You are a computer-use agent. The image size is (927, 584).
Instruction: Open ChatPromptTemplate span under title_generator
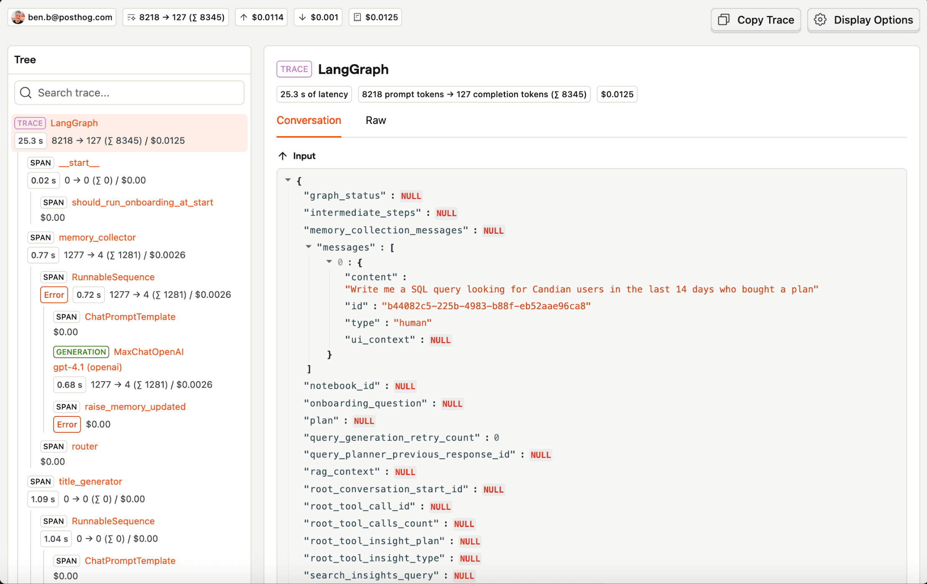click(x=130, y=561)
